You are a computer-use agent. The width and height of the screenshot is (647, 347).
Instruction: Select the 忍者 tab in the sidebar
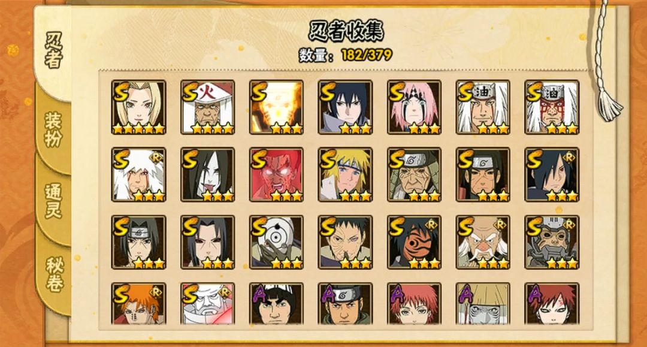[x=54, y=50]
